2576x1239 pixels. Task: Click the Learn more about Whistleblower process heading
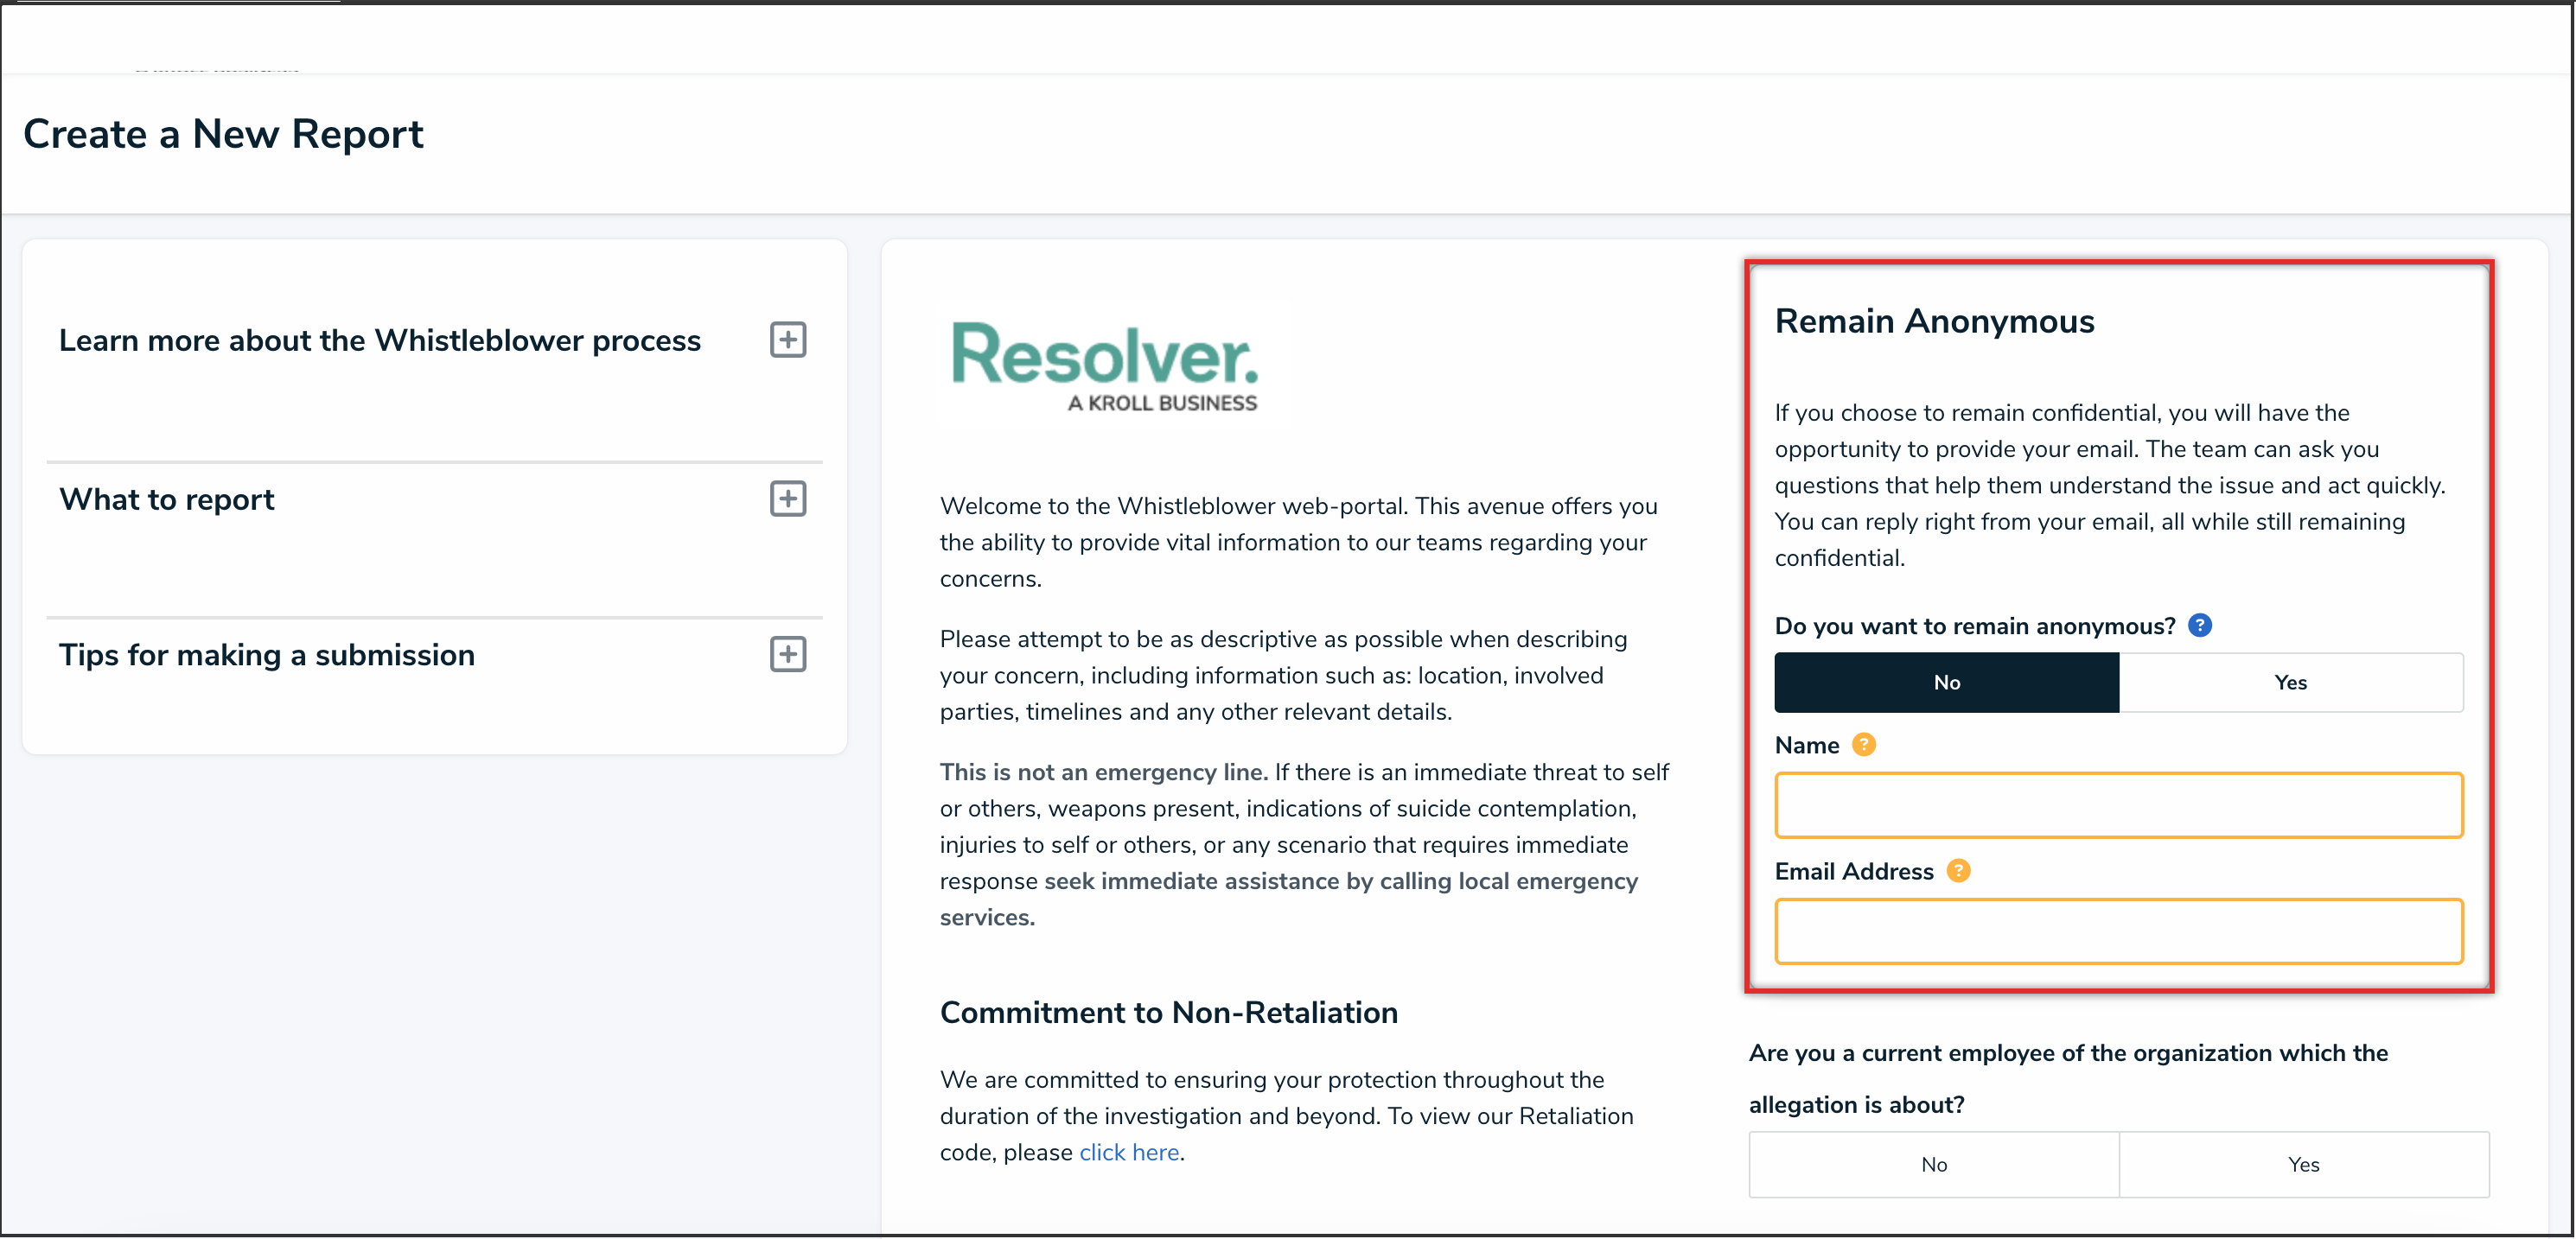(380, 340)
